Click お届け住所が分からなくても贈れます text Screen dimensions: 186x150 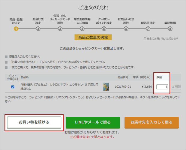point(92,132)
